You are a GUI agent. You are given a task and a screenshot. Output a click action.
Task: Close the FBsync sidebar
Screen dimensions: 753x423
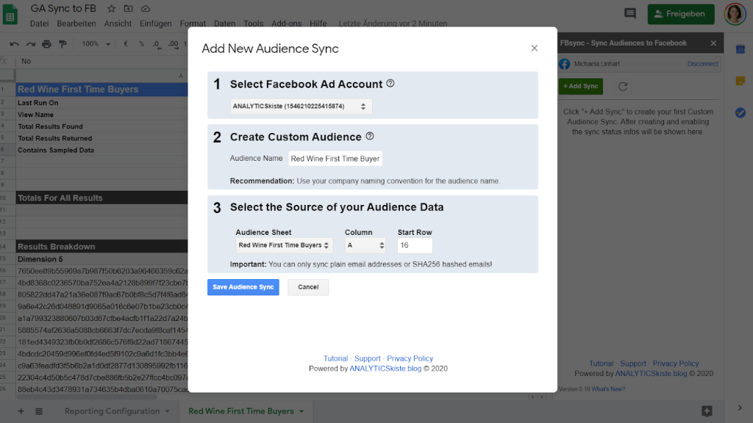click(x=713, y=43)
